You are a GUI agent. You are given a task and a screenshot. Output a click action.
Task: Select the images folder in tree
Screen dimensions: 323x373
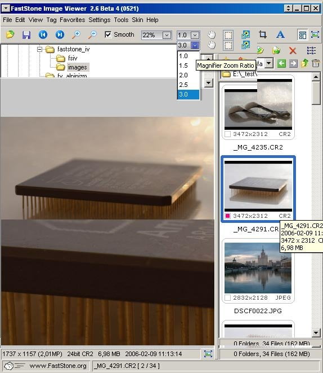78,67
